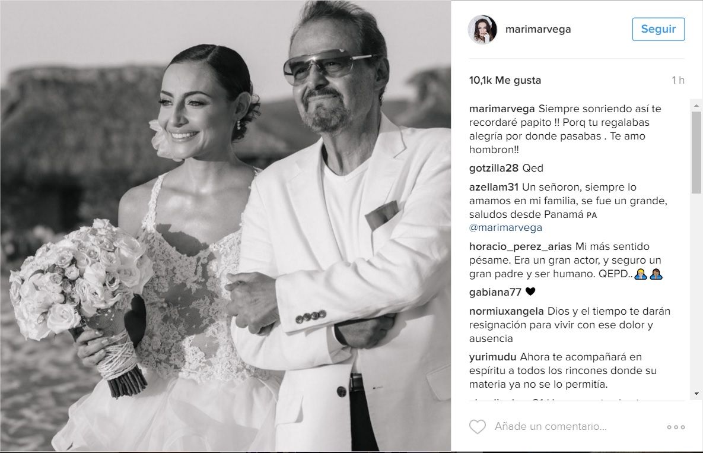Image resolution: width=703 pixels, height=453 pixels.
Task: Focus the Añade un comentario field
Action: [x=551, y=426]
